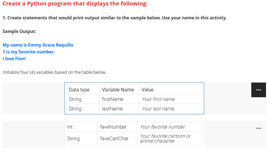This screenshot has height=152, width=269.
Task: Click 'My name is Emmy Grace Requillo' line
Action: point(38,45)
